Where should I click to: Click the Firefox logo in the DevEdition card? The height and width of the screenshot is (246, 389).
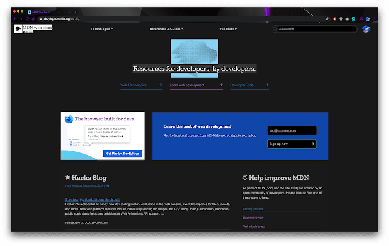(68, 118)
